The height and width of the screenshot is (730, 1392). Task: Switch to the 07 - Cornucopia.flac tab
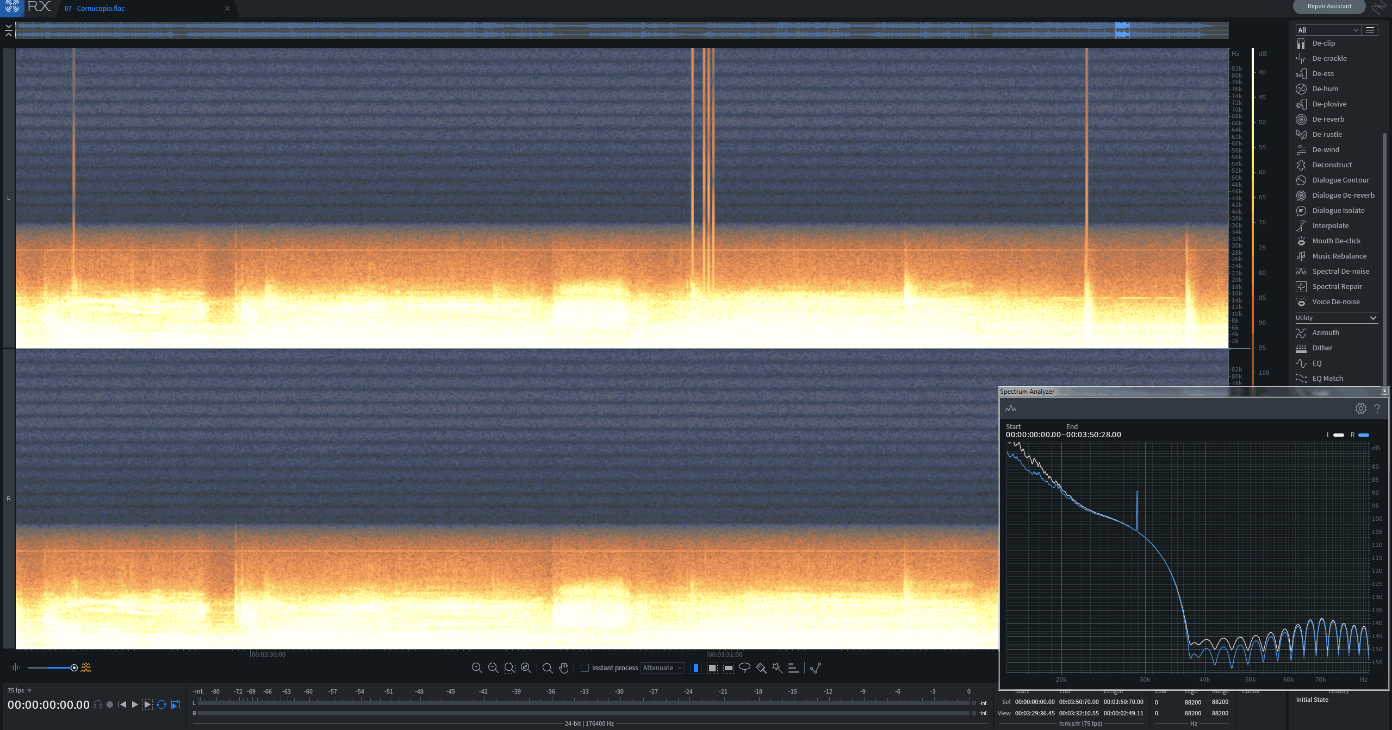[x=95, y=8]
